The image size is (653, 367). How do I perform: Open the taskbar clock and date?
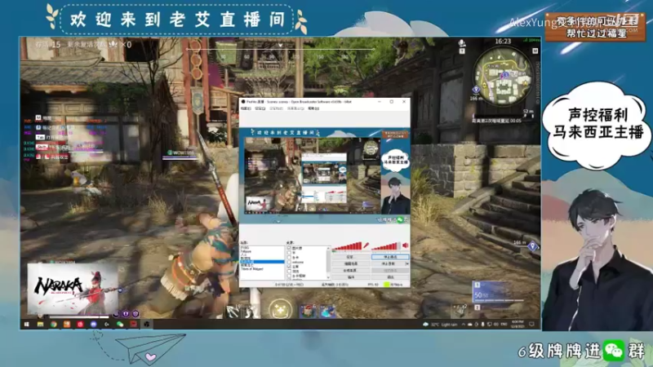518,324
